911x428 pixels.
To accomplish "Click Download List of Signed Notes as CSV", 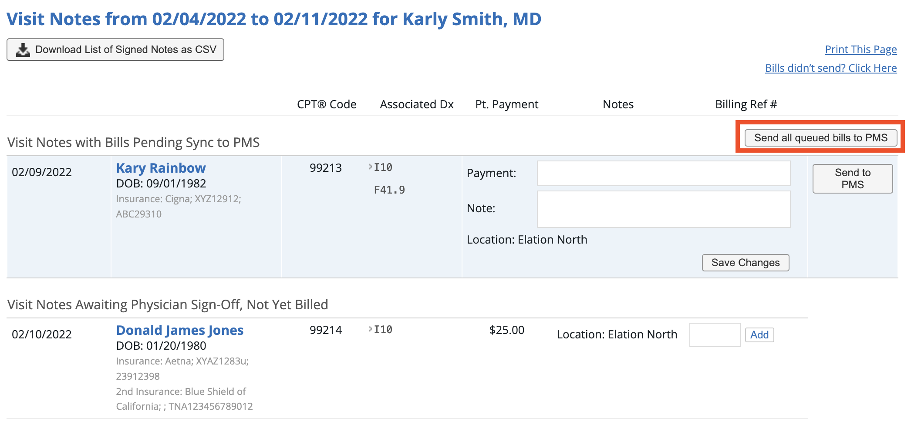I will [x=115, y=49].
